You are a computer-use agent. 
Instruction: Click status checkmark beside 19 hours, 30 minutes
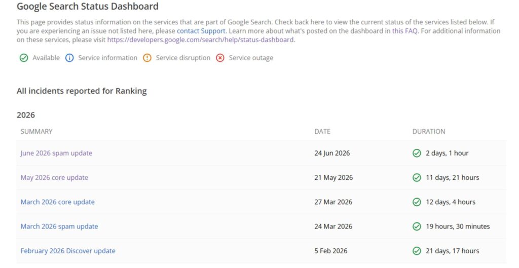[417, 226]
